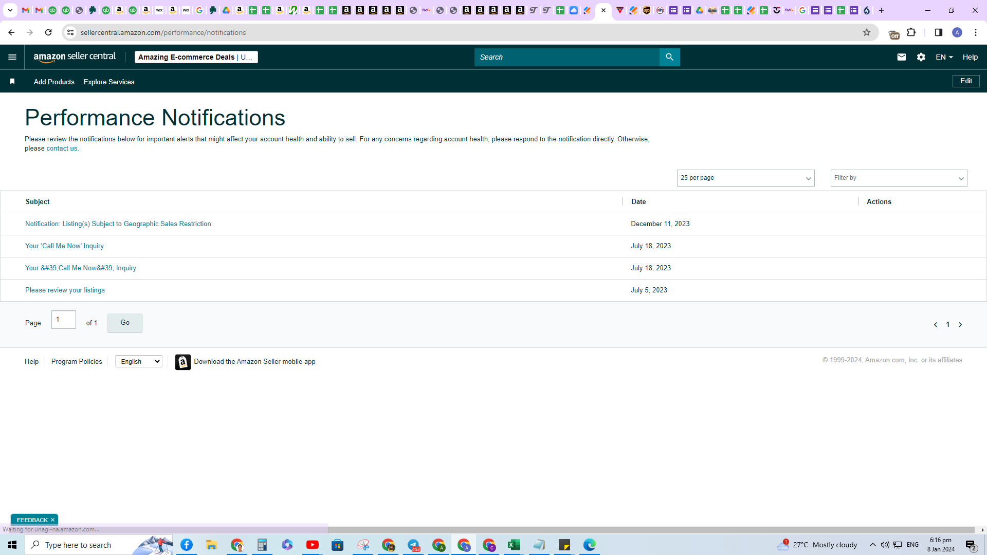The width and height of the screenshot is (987, 555).
Task: Open the Amazing E-commerce Deals account switcher
Action: 196,57
